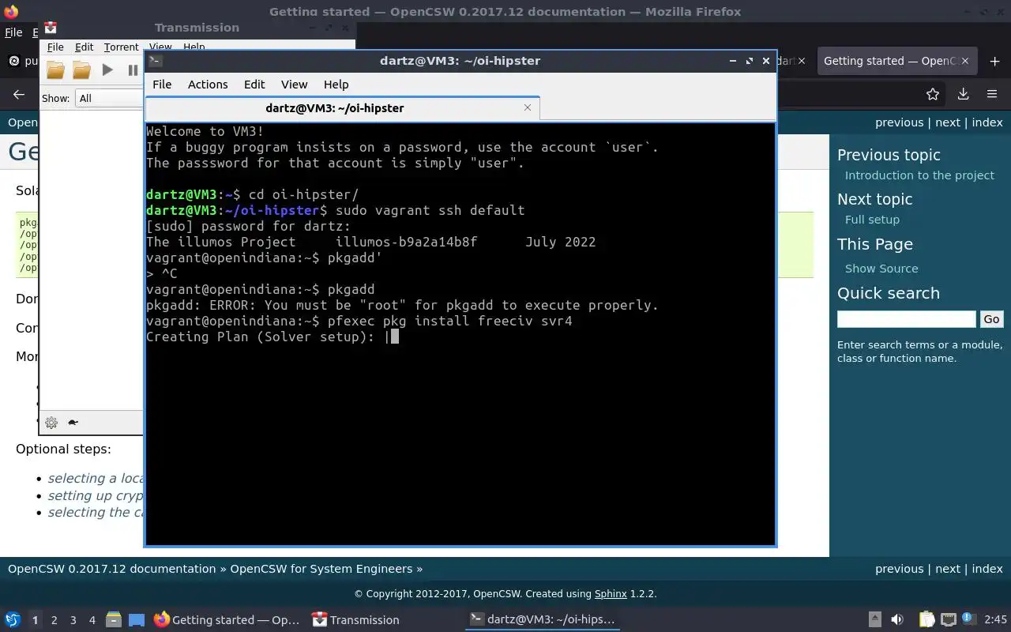Open the application launcher bird icon
1011x632 pixels.
point(13,620)
